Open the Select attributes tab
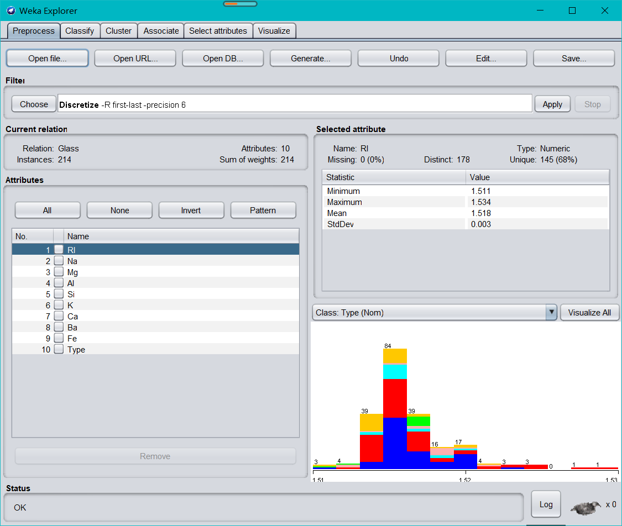This screenshot has width=622, height=526. [x=218, y=31]
